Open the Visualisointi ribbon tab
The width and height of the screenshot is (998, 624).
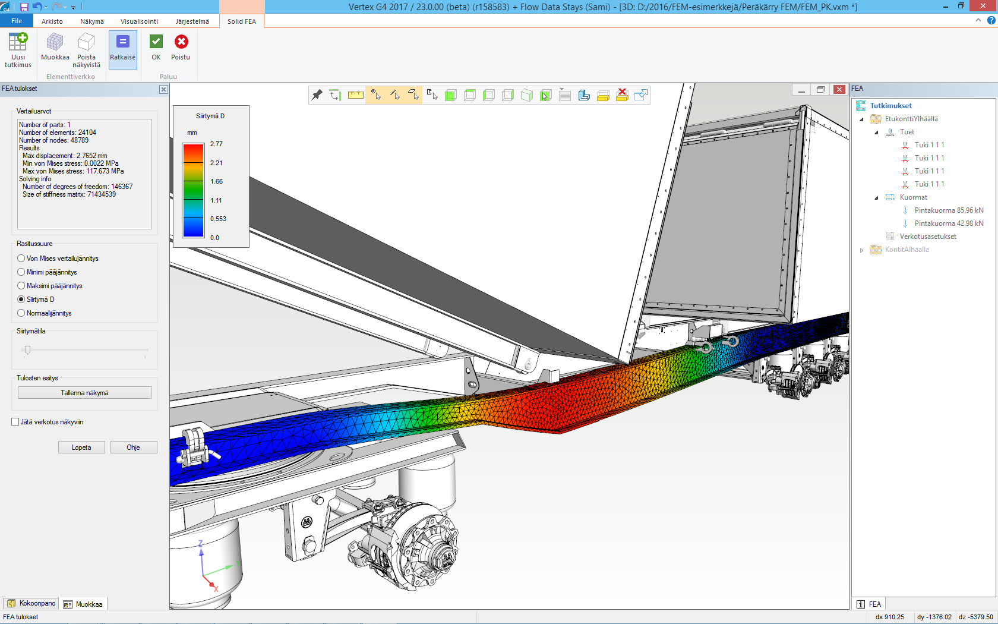[x=139, y=21]
